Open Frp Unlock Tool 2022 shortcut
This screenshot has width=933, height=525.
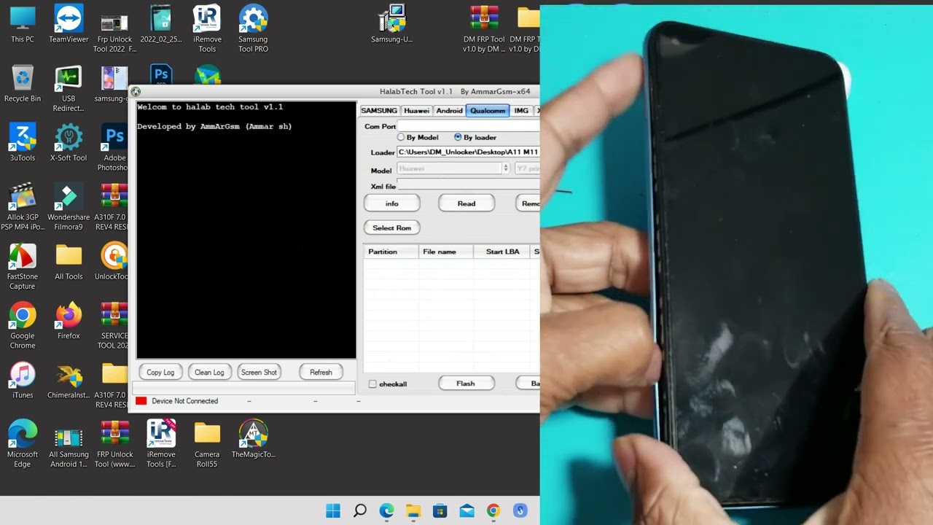[114, 29]
